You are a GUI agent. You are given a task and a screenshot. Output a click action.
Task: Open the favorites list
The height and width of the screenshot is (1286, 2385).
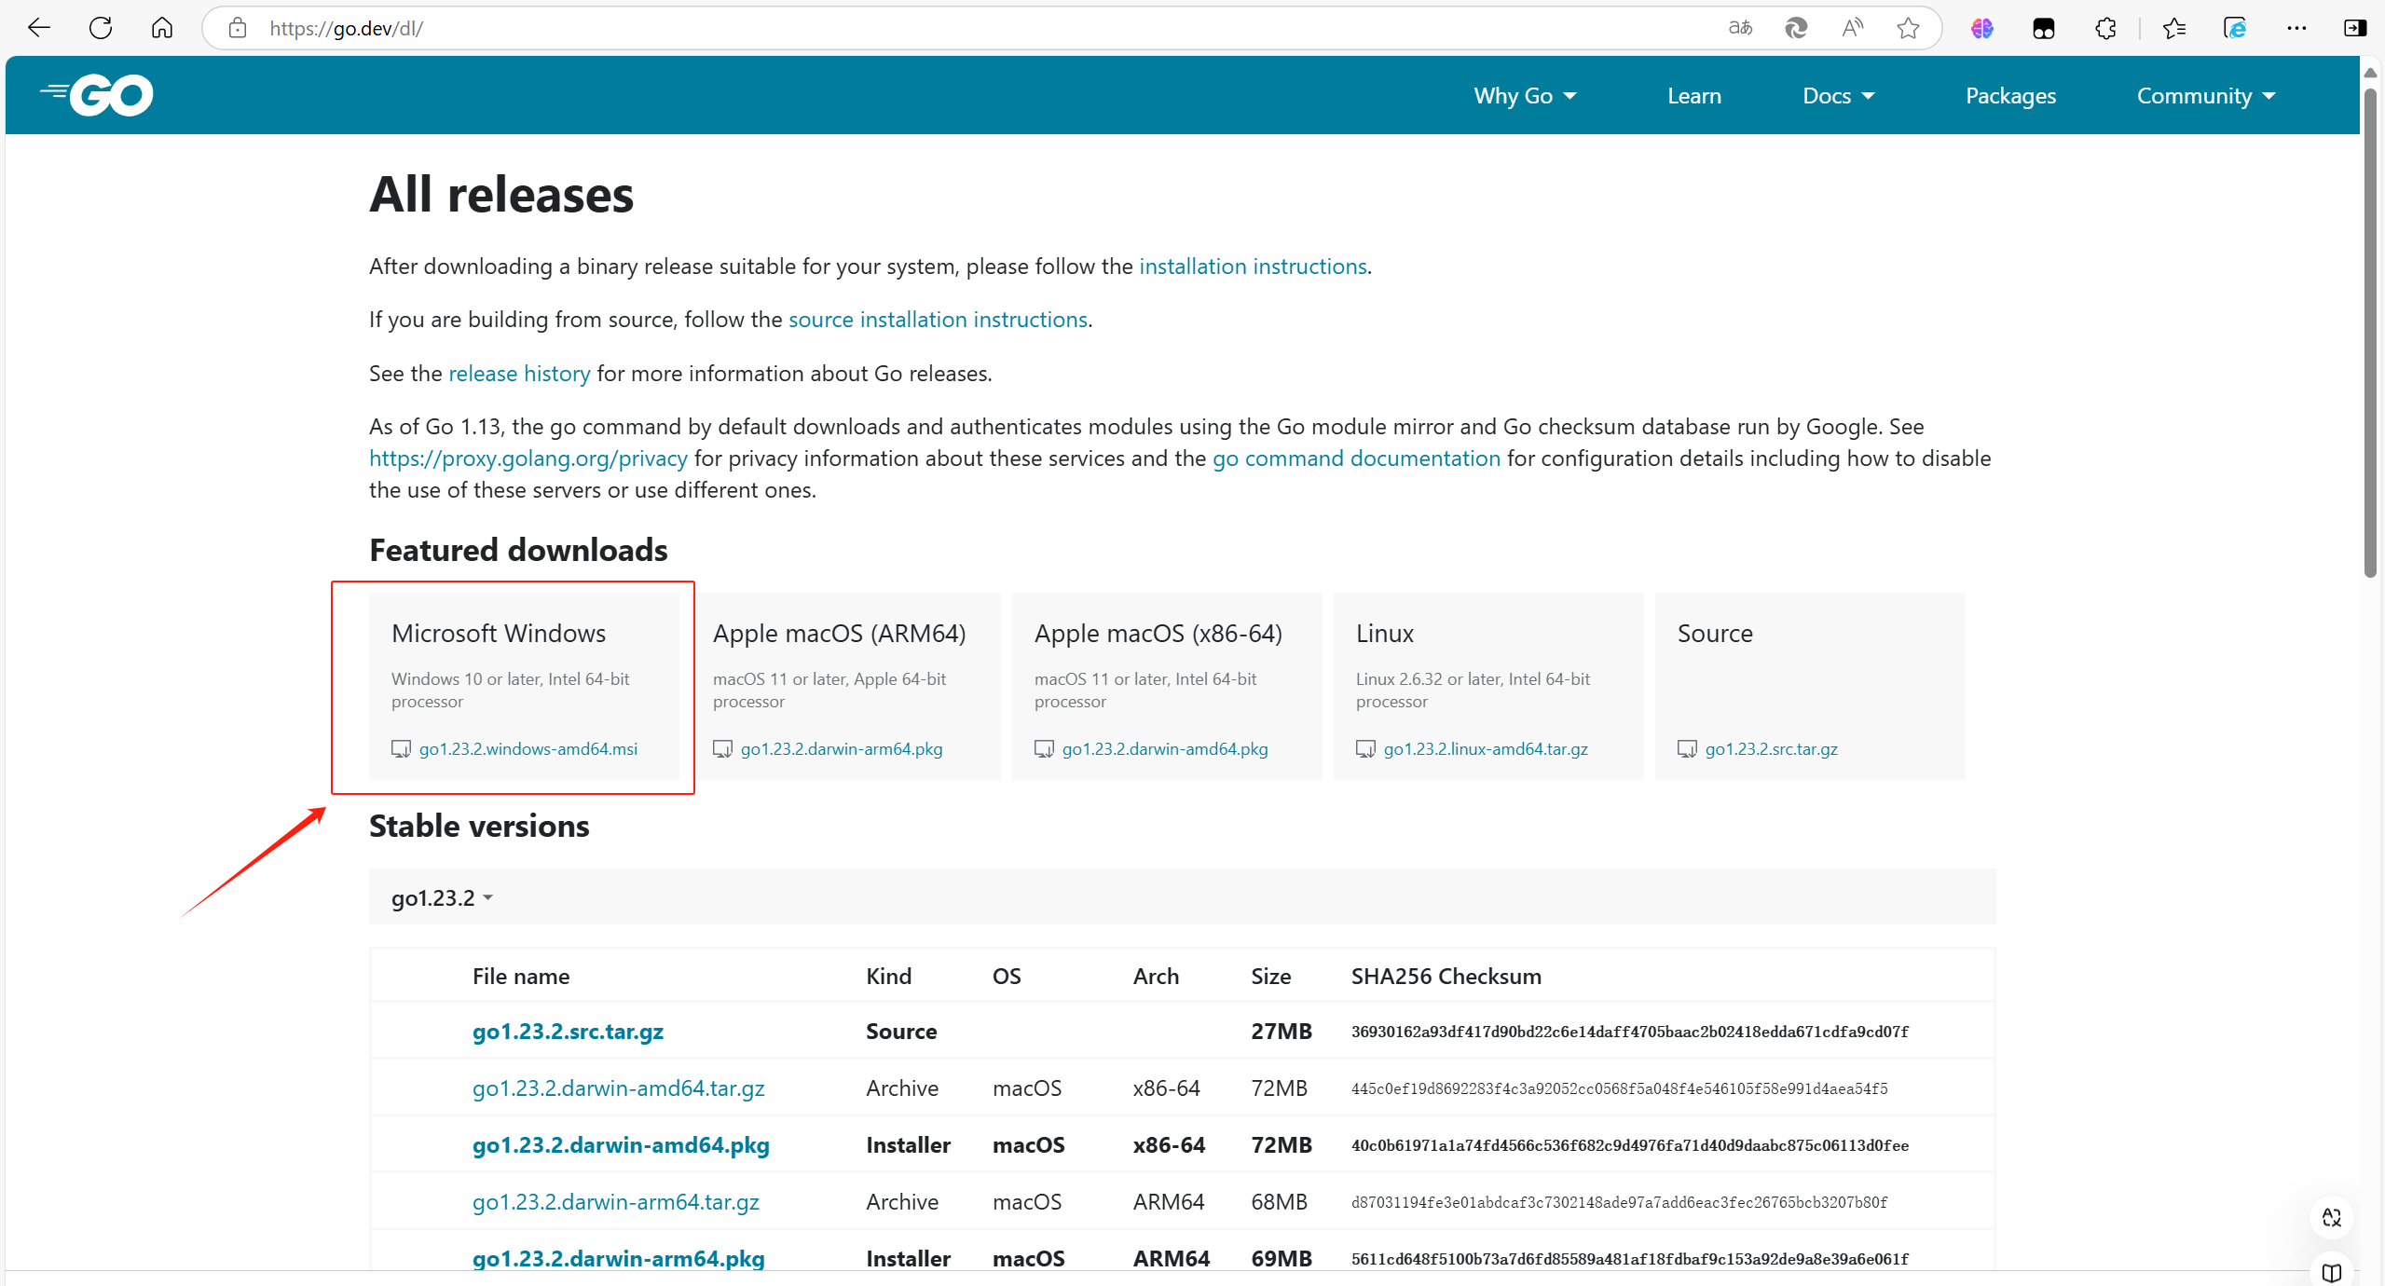tap(2173, 28)
